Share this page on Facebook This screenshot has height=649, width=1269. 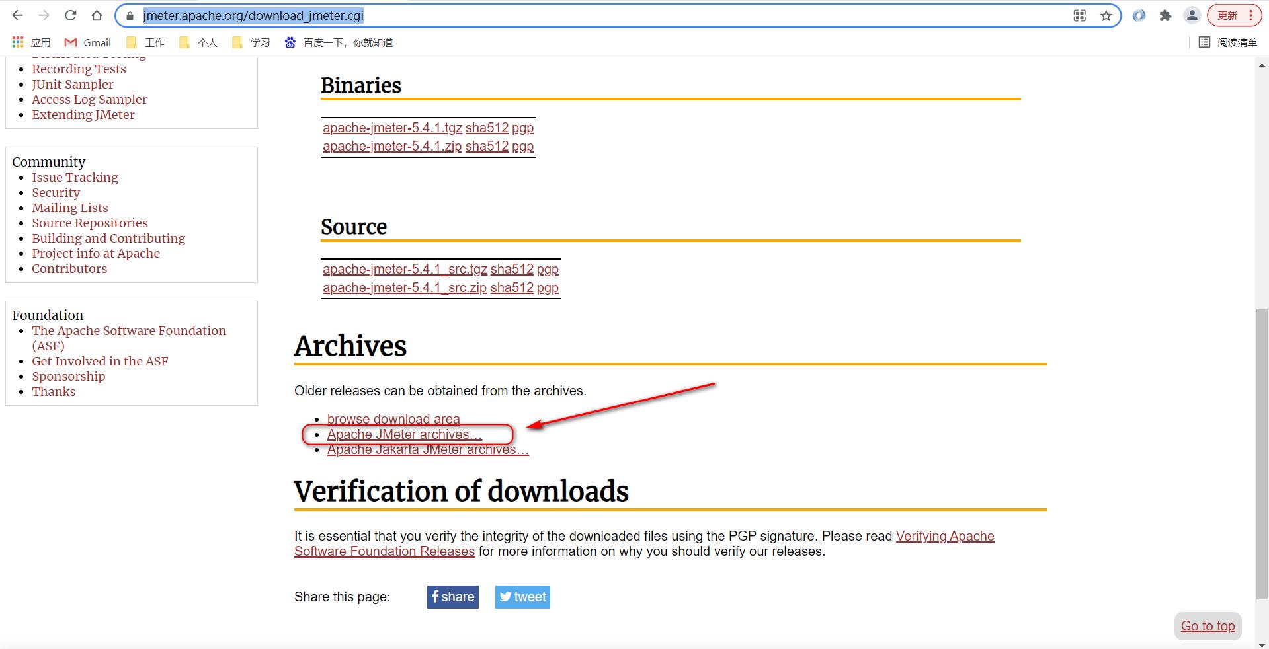click(452, 597)
